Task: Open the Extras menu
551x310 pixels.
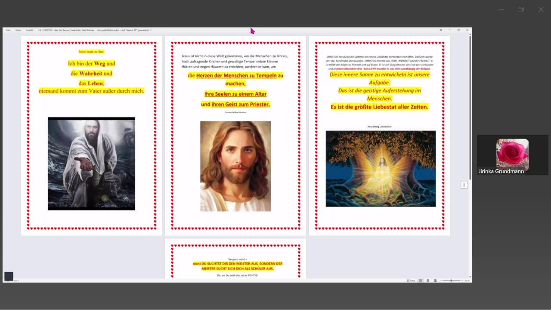Action: (19, 30)
